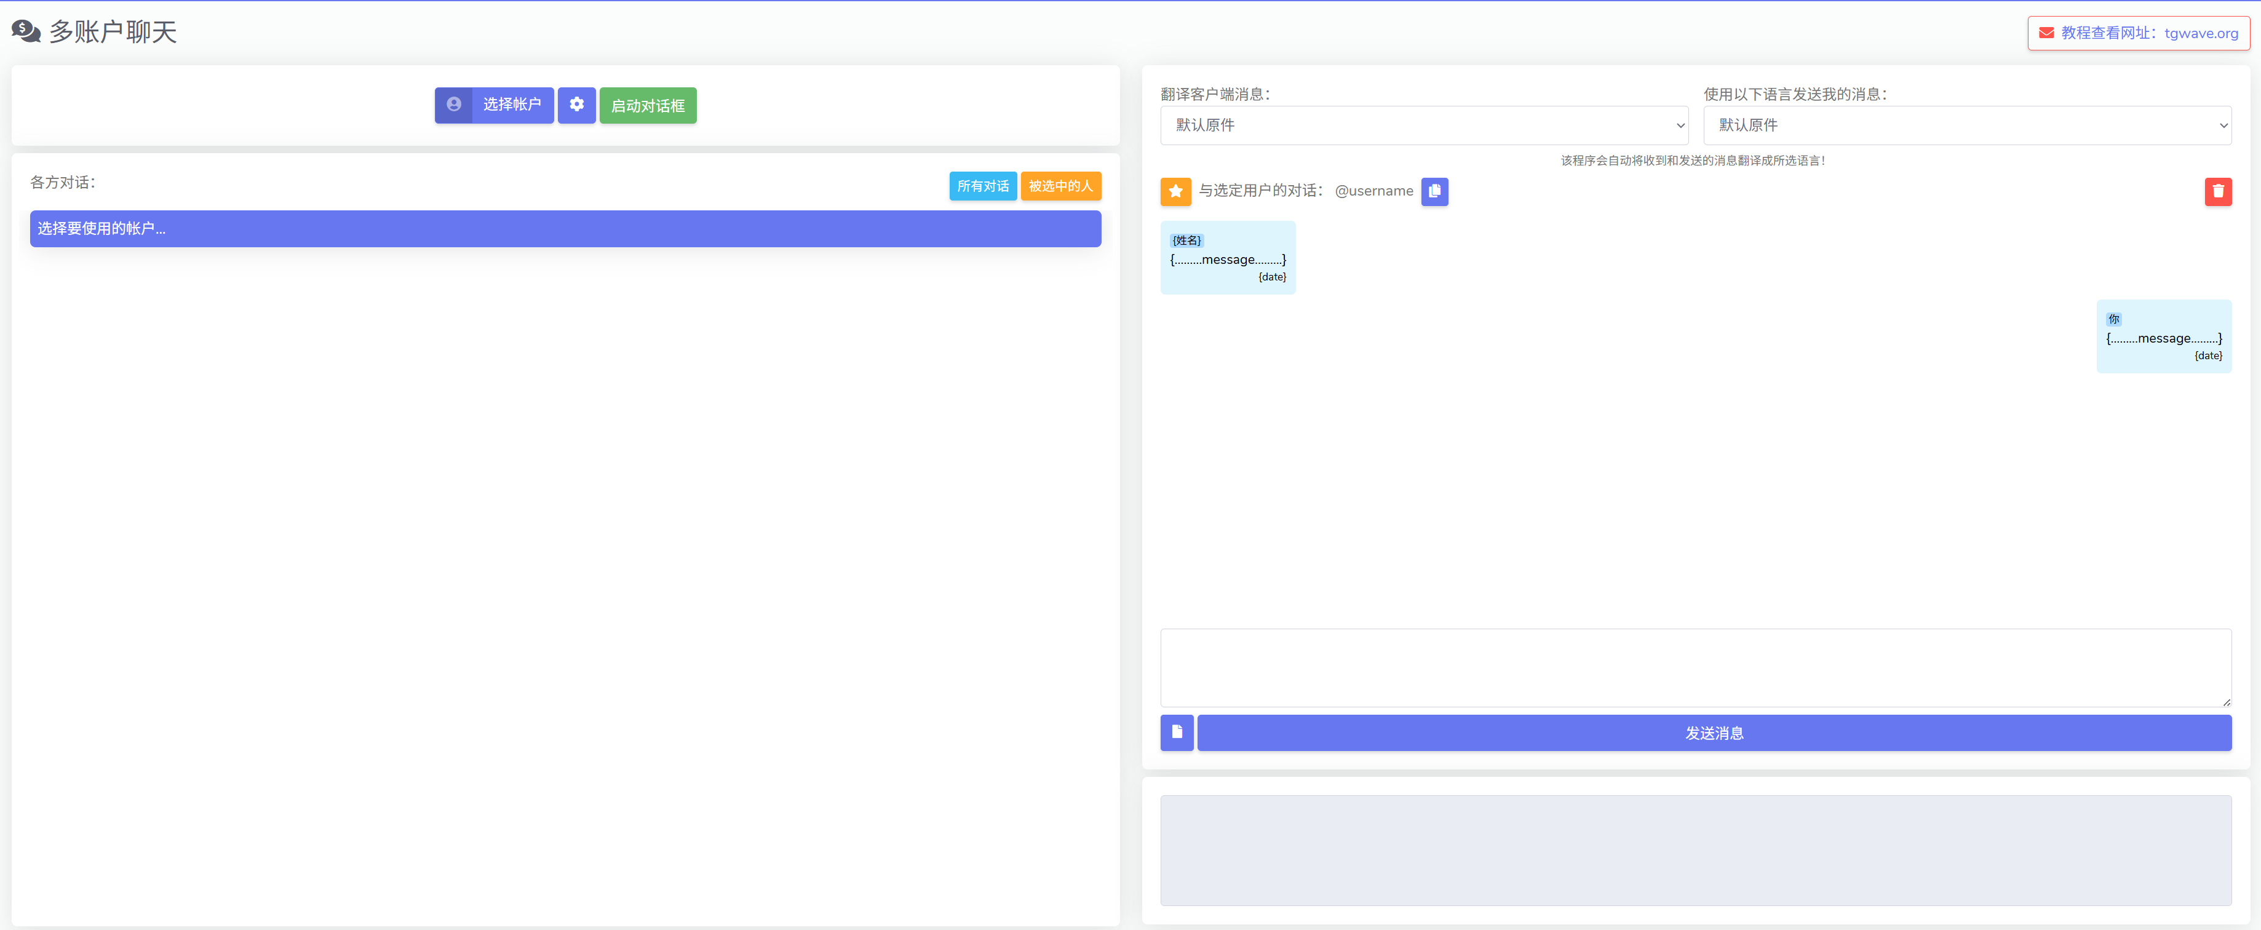Viewport: 2261px width, 930px height.
Task: Click the gray log panel at bottom
Action: [x=1695, y=850]
